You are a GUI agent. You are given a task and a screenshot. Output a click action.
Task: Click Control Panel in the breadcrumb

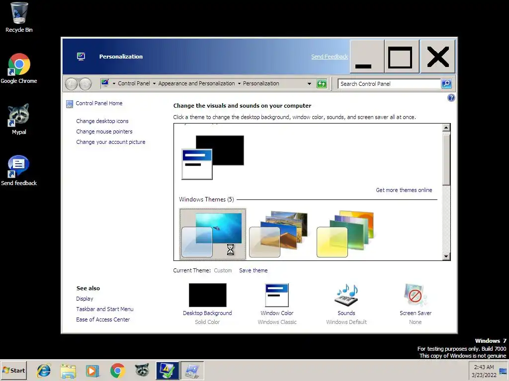[x=134, y=83]
